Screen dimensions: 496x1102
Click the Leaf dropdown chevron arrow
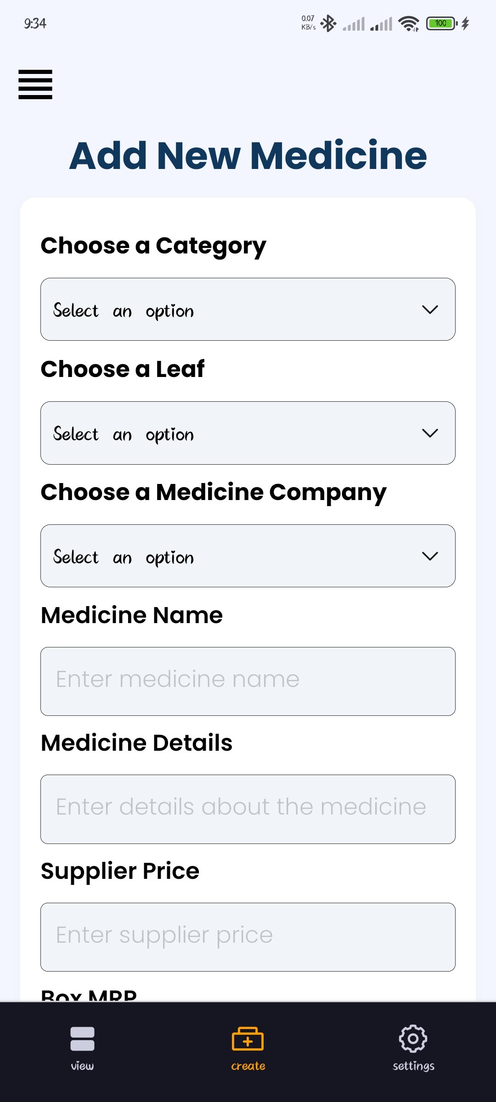click(x=430, y=433)
